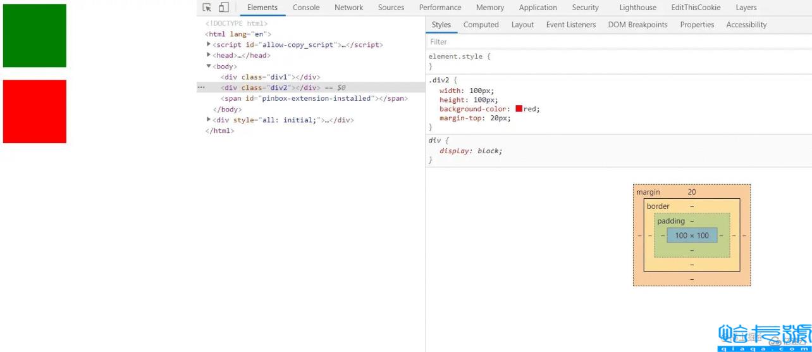Image resolution: width=812 pixels, height=352 pixels.
Task: Click the display block declaration
Action: (x=471, y=151)
